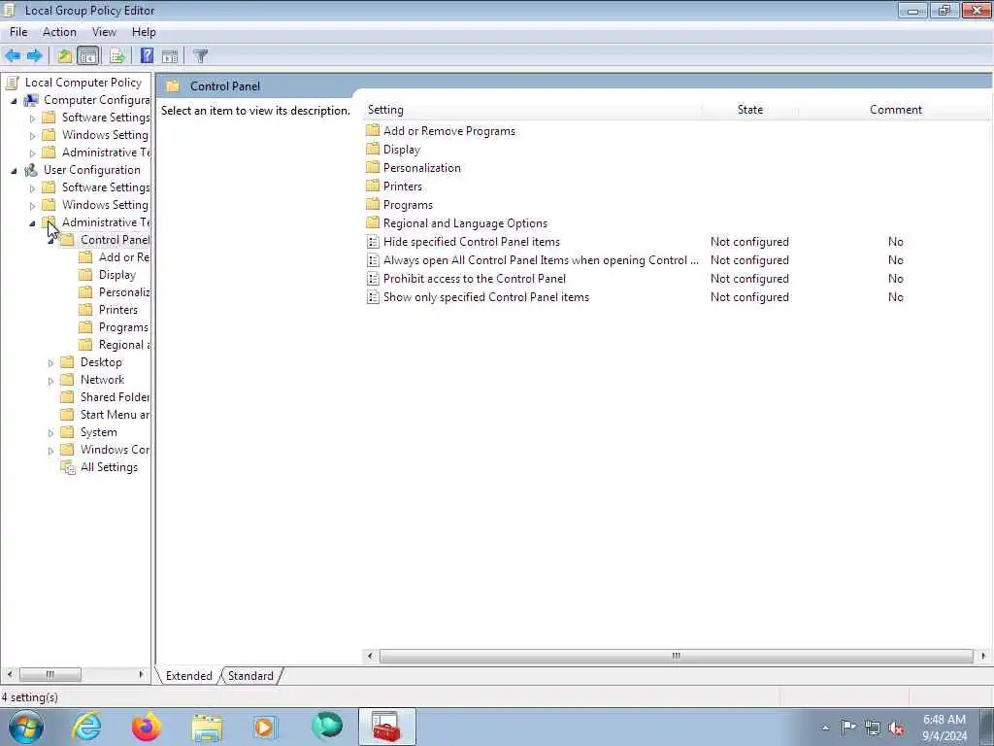Screen dimensions: 994x746
Task: Select Personalization in the settings list
Action: 422,167
